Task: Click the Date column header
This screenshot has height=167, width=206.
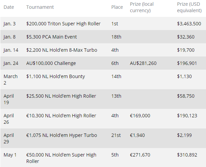Action: (9, 7)
